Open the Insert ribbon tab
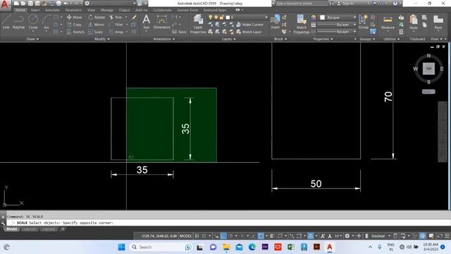The height and width of the screenshot is (254, 451). pyautogui.click(x=35, y=10)
